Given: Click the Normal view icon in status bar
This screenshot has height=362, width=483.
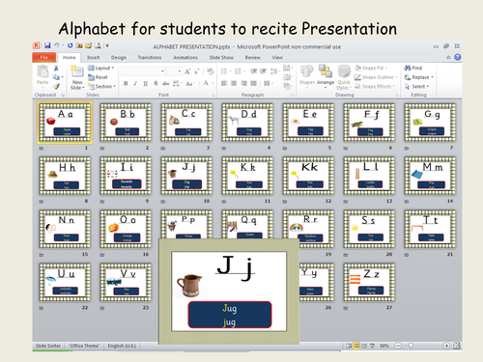Looking at the screenshot, I should tap(349, 346).
